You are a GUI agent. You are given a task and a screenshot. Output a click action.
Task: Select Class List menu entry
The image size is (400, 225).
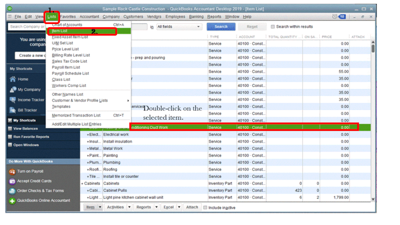88,80
